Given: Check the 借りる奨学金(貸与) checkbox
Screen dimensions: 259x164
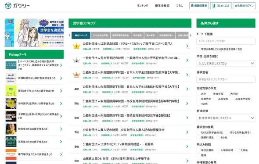Looking at the screenshot, I should tap(227, 132).
